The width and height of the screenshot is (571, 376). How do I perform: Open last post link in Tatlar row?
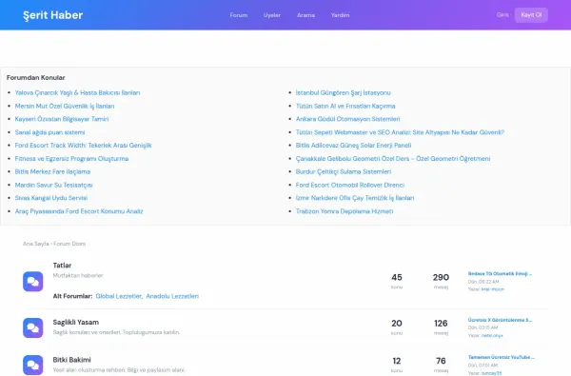(500, 273)
